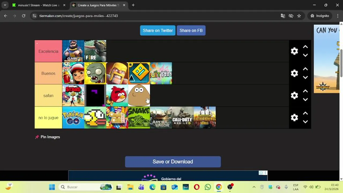This screenshot has width=343, height=193.
Task: Select the Call of Duty Mobile image
Action: 182,117
